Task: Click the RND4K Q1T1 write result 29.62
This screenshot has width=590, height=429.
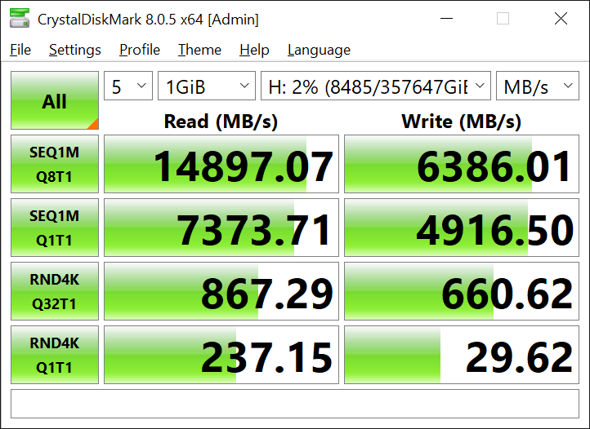Action: coord(462,356)
